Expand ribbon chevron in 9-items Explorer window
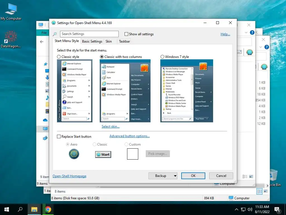The width and height of the screenshot is (286, 215). pyautogui.click(x=246, y=32)
